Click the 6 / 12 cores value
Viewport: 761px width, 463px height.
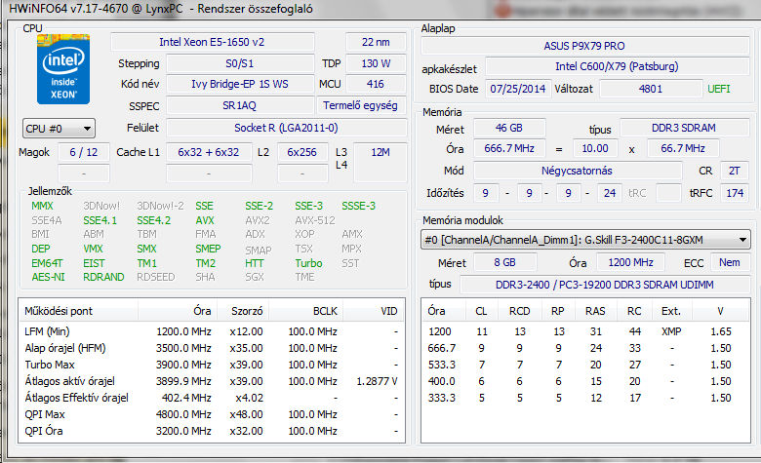tap(84, 152)
